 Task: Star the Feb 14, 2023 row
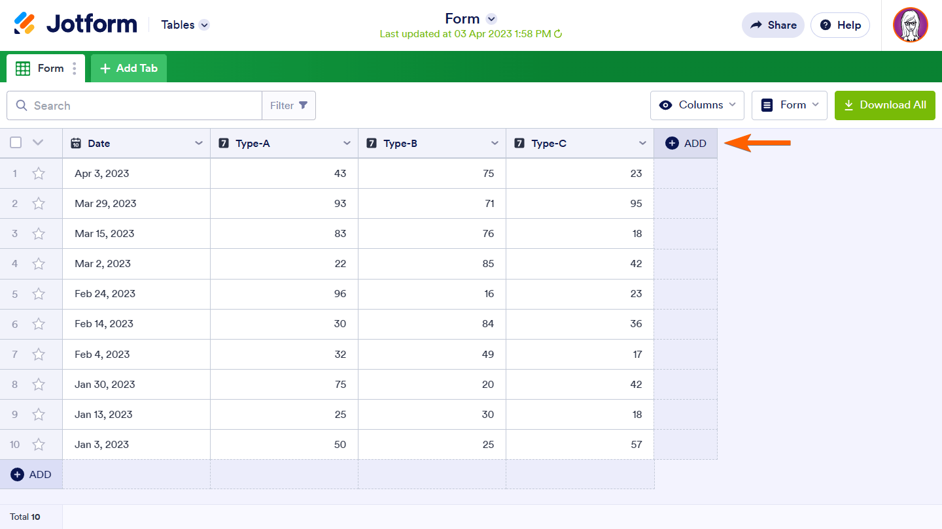[39, 324]
